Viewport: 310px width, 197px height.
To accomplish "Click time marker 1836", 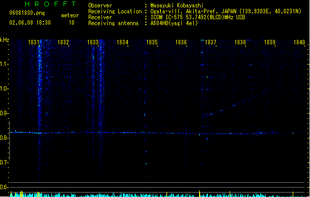I will coord(181,42).
